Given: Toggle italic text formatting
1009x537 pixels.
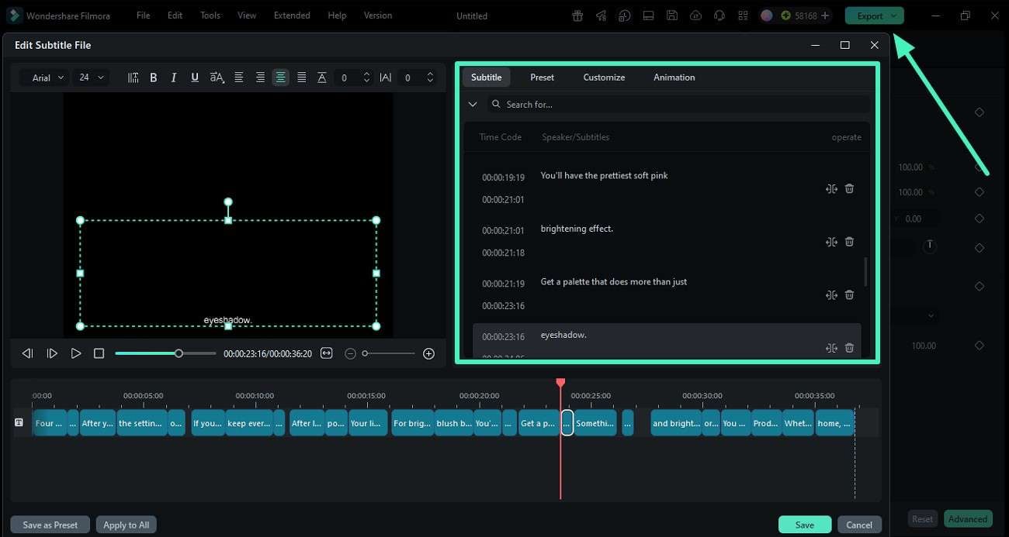Looking at the screenshot, I should pos(174,77).
